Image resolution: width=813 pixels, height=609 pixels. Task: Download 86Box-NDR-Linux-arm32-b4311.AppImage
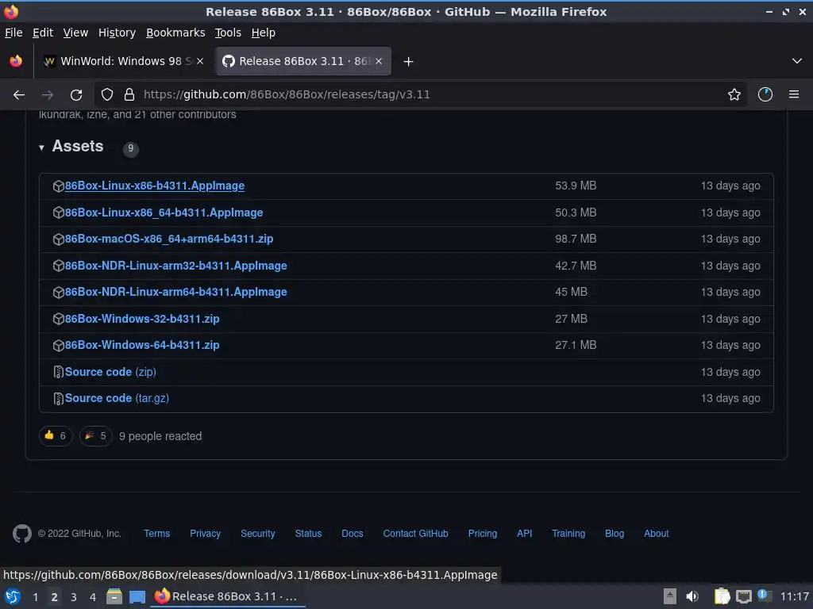175,266
